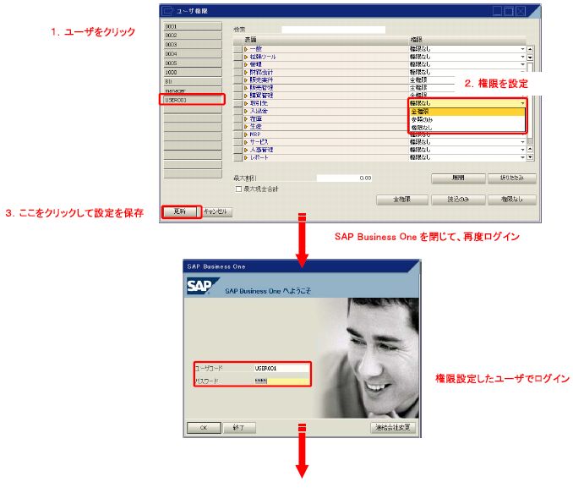Viewport: 573px width, 488px height.
Task: Open the 一般 permission dropdown
Action: [x=522, y=49]
